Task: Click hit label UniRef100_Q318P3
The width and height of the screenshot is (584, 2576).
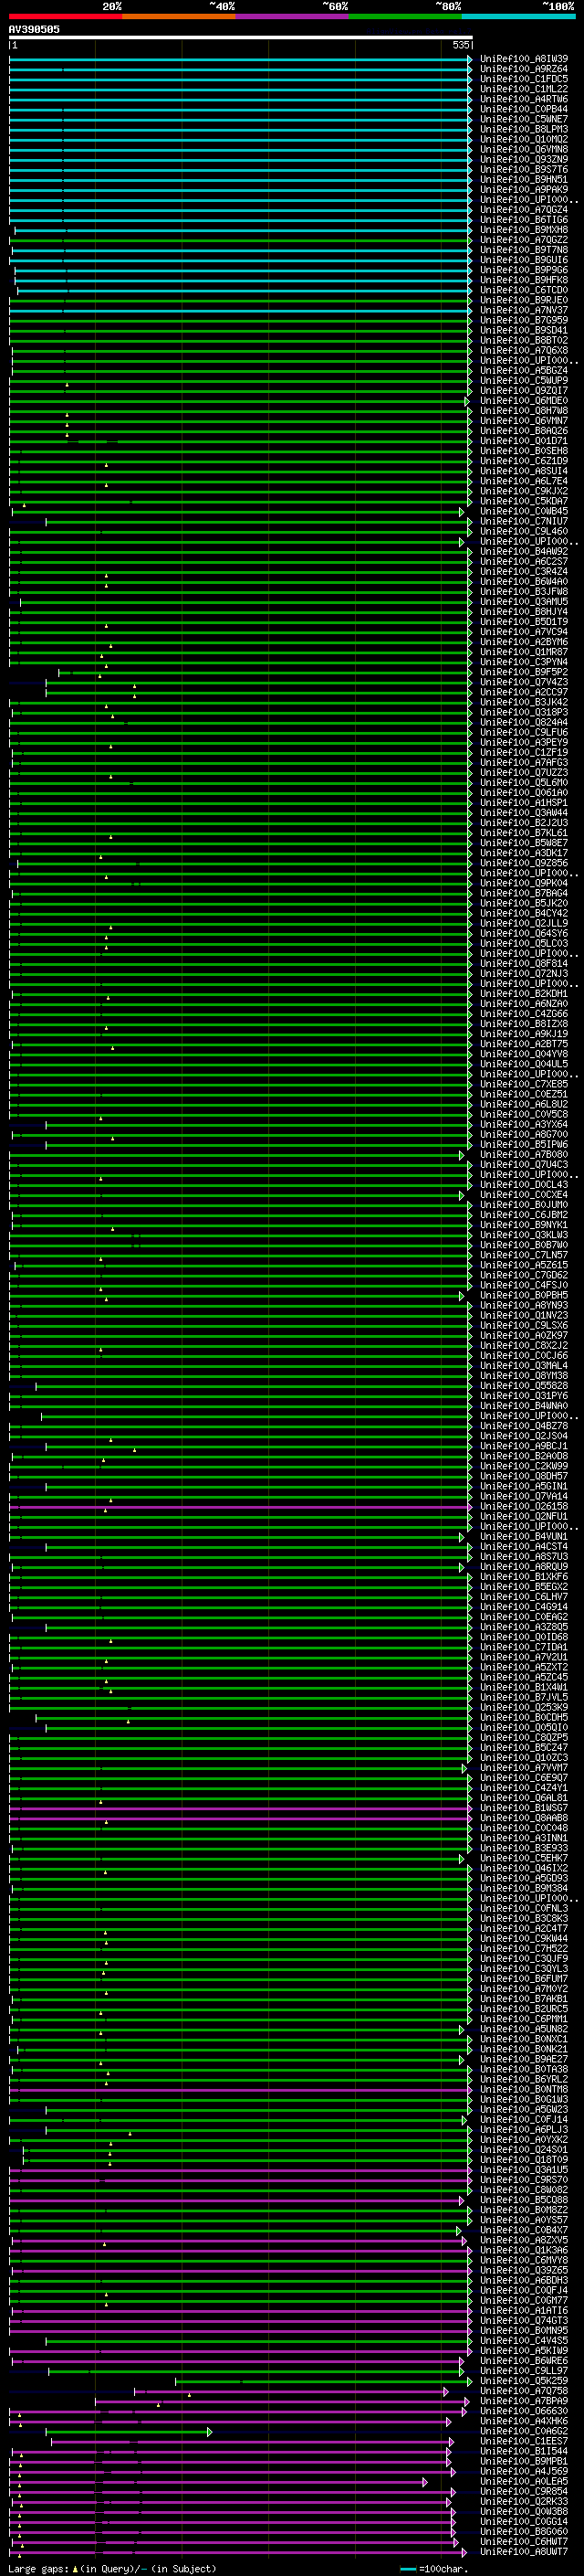Action: click(524, 712)
